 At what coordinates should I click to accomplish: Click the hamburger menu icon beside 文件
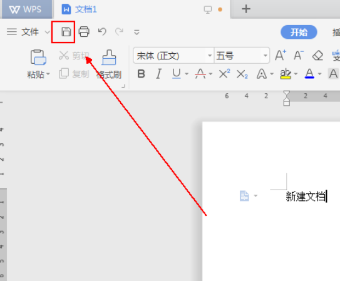[x=12, y=32]
